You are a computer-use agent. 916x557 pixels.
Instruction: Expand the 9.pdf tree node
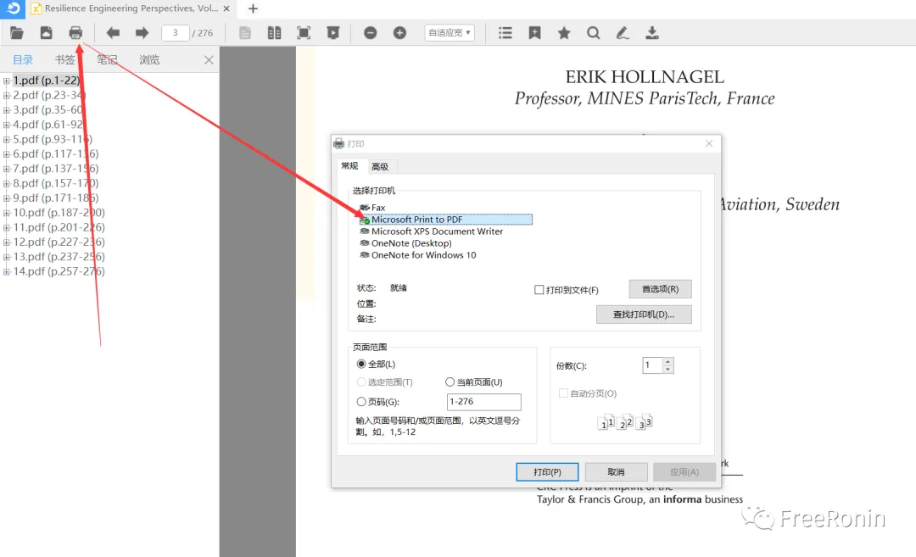click(x=7, y=198)
